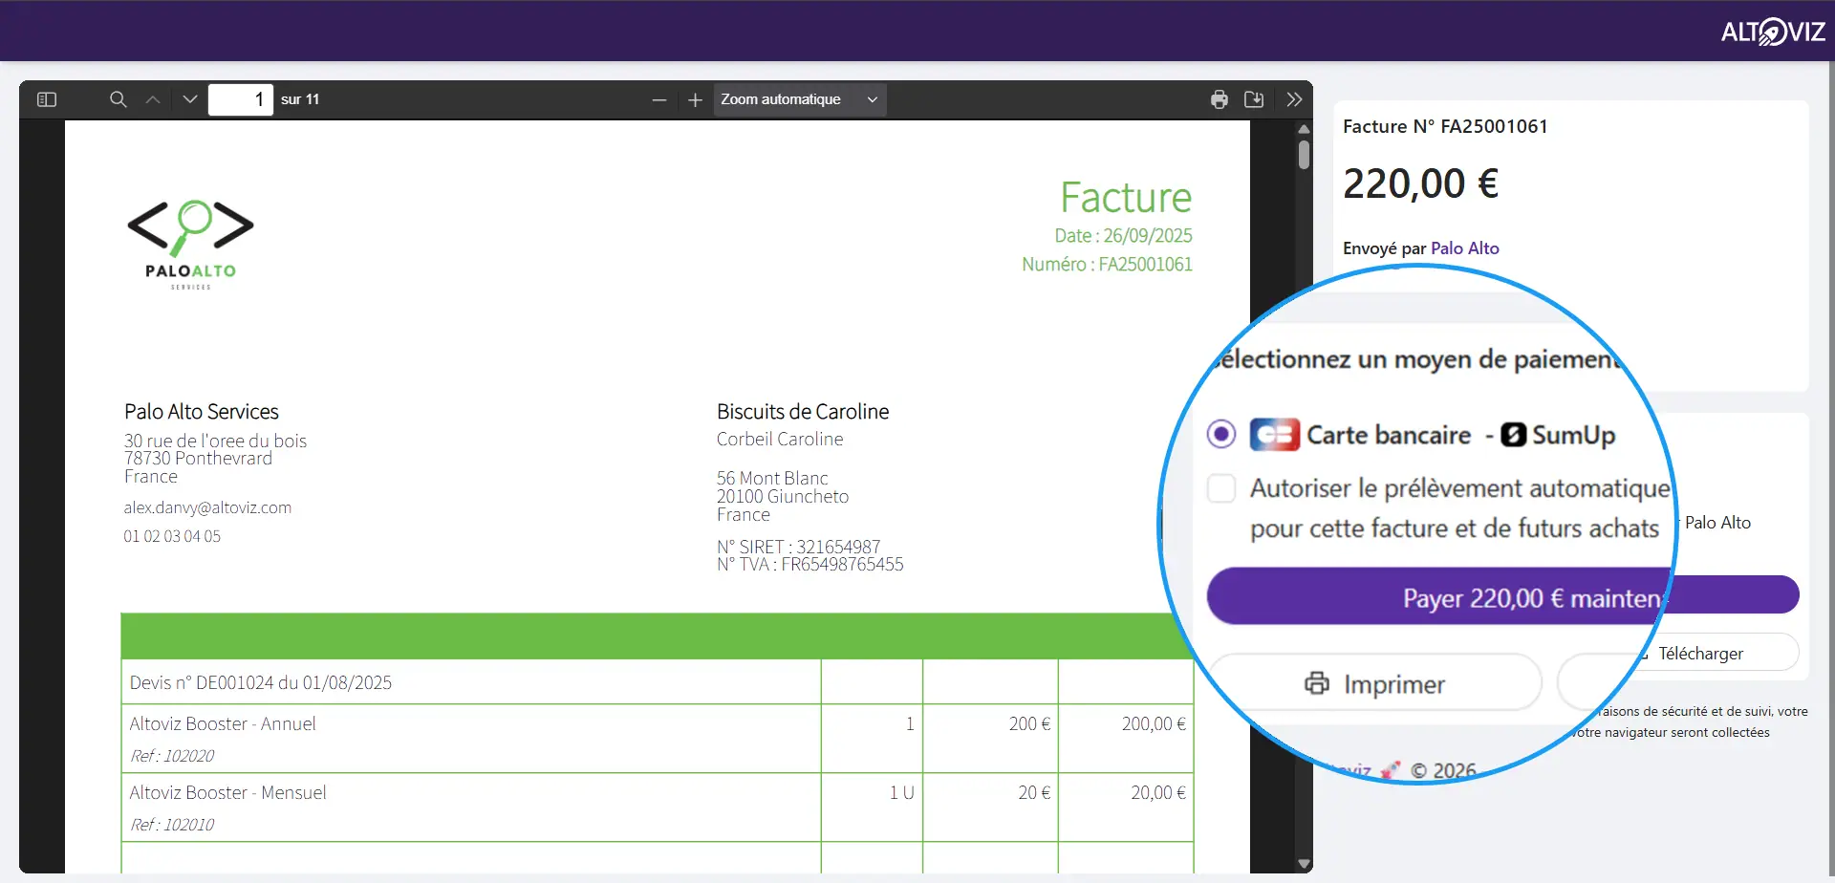Click the PDF scrollbar up arrow
The width and height of the screenshot is (1835, 883).
(1304, 128)
